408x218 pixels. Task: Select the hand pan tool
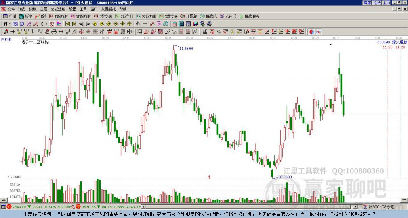(138, 24)
